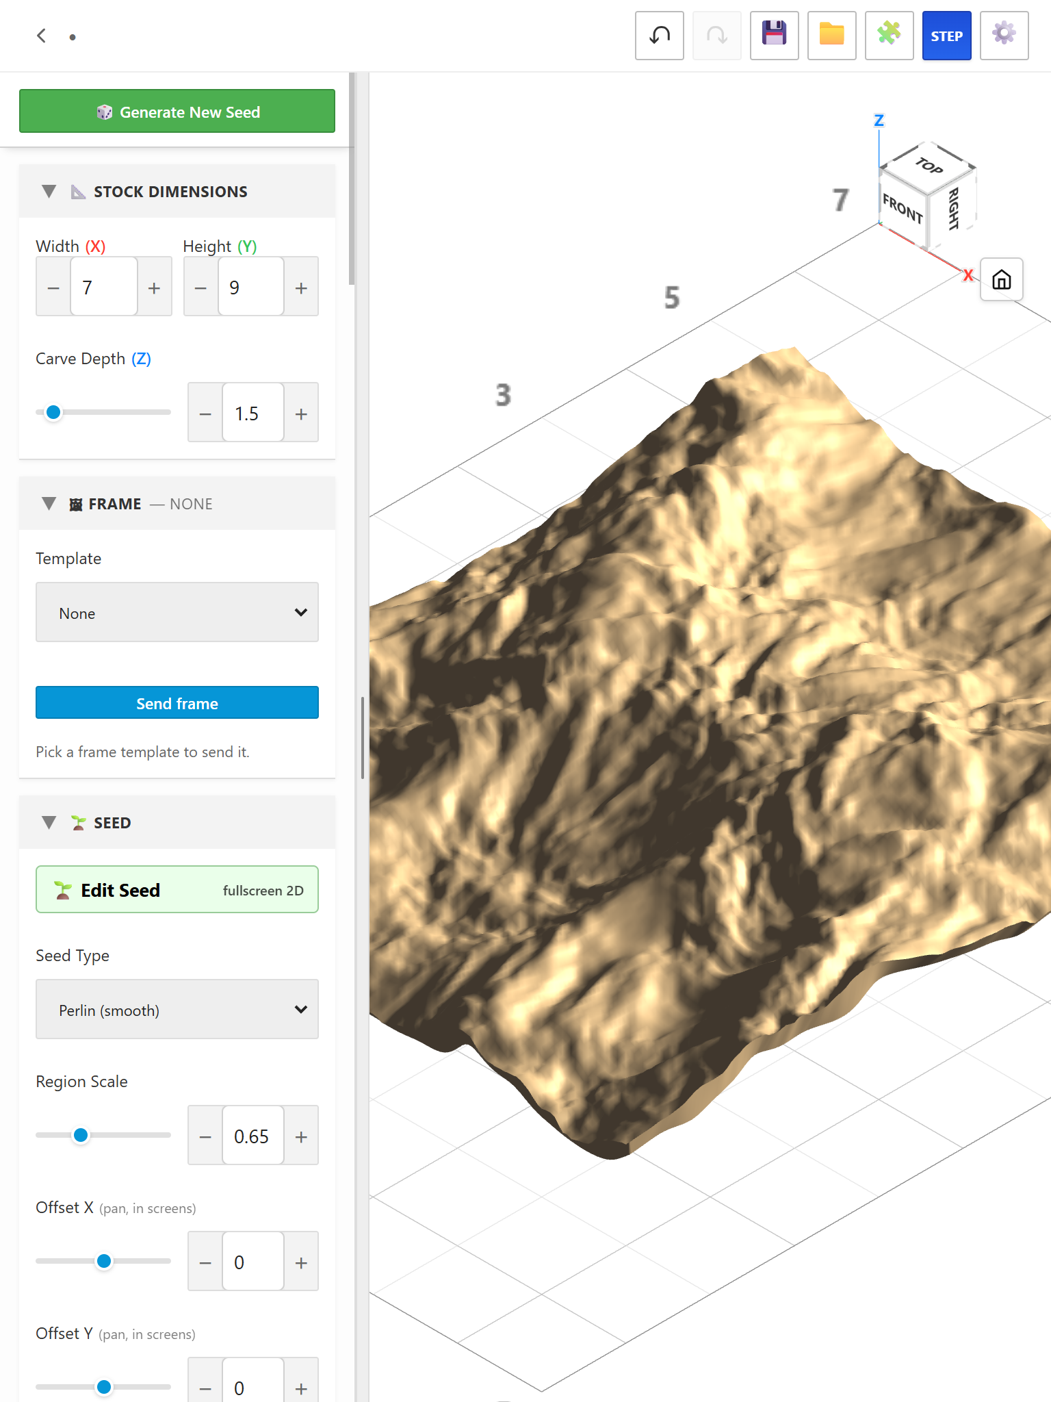
Task: Click the Send frame button
Action: (x=177, y=702)
